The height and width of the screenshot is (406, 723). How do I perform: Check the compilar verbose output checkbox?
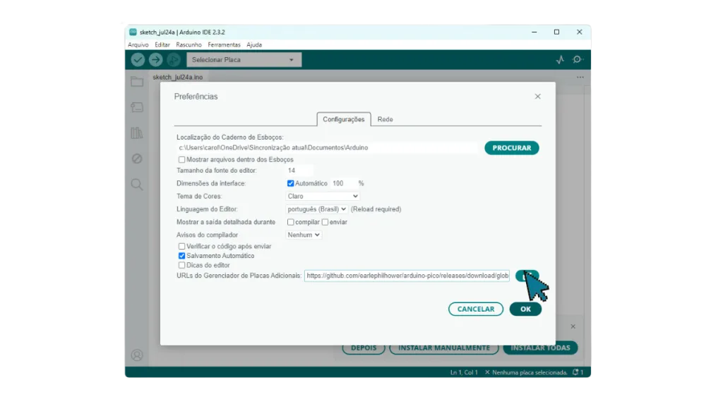coord(290,222)
